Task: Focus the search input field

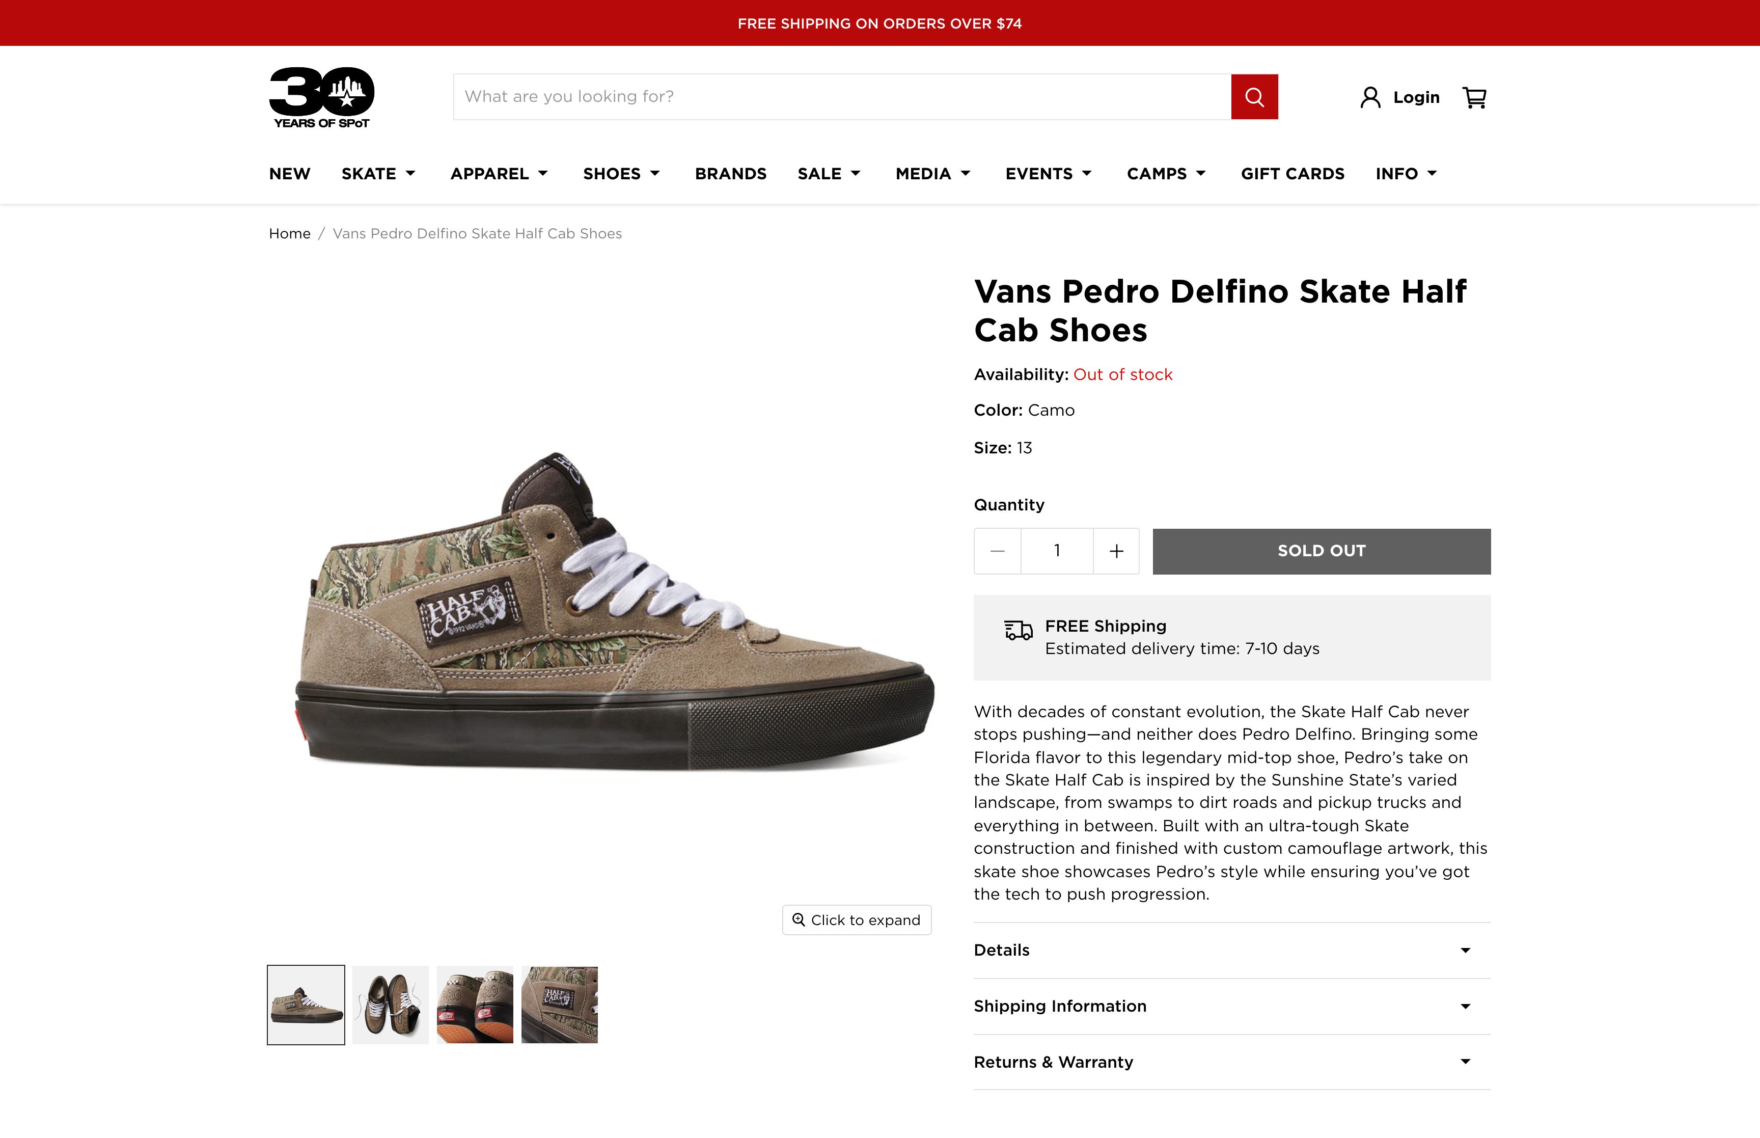Action: 841,97
